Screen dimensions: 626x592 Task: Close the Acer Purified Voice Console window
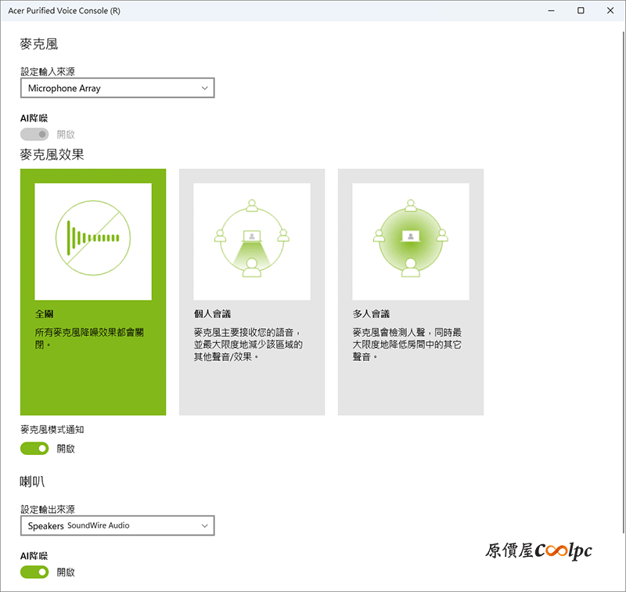click(x=610, y=11)
